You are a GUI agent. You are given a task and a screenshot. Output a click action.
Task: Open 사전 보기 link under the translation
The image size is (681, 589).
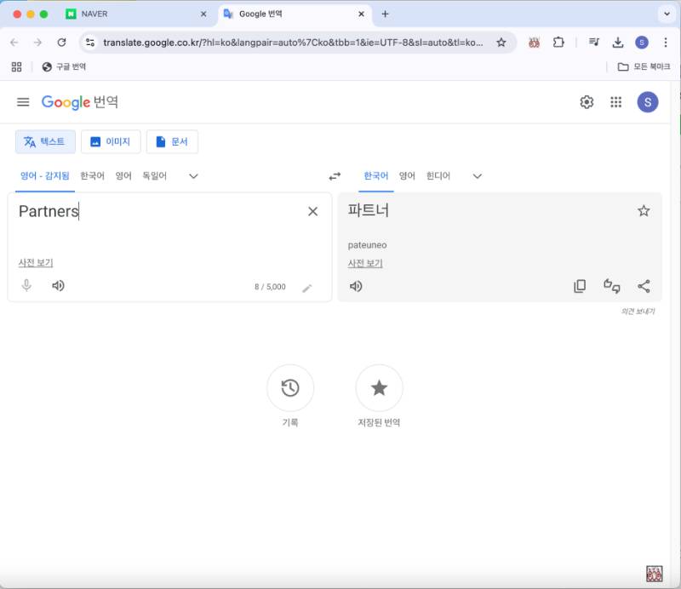pos(365,263)
